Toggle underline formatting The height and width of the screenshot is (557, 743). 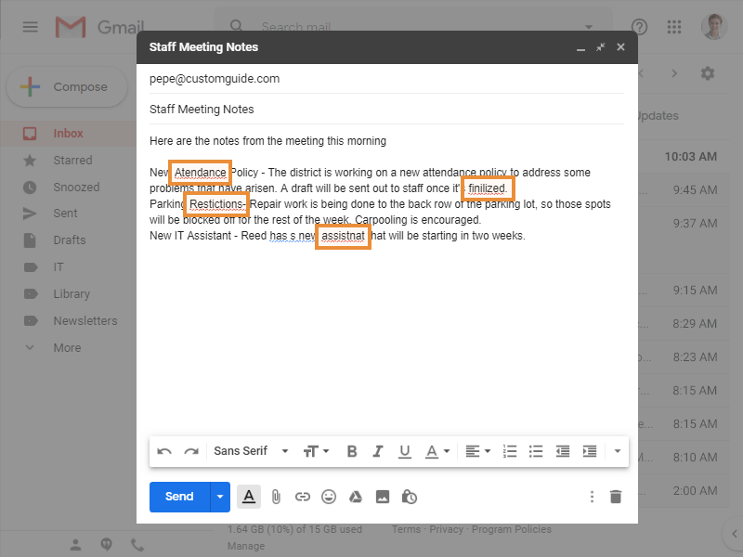pyautogui.click(x=405, y=451)
